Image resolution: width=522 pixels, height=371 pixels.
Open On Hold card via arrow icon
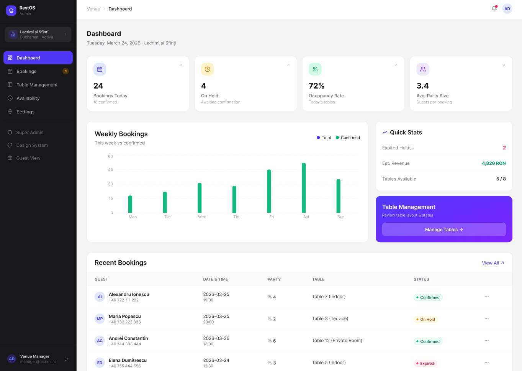(x=288, y=65)
